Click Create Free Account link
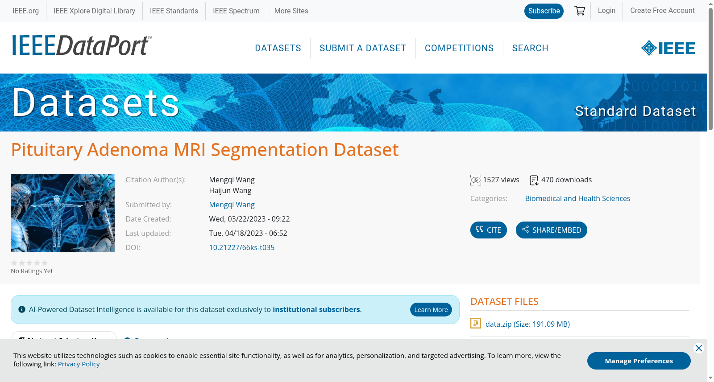 662,10
